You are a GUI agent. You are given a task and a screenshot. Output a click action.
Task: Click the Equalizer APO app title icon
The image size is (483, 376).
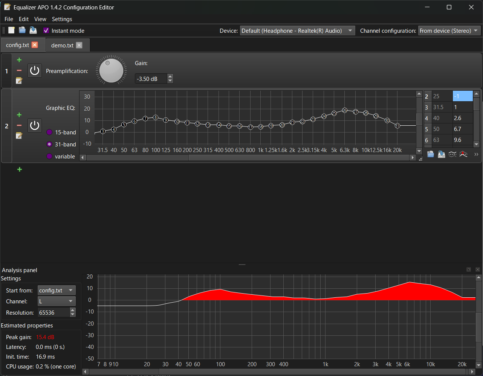click(x=7, y=7)
